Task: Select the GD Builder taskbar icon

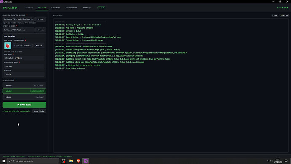Action: click(x=86, y=161)
